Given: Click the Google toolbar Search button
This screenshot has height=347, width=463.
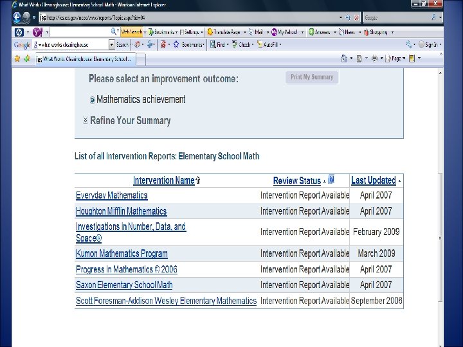Looking at the screenshot, I should pyautogui.click(x=122, y=44).
